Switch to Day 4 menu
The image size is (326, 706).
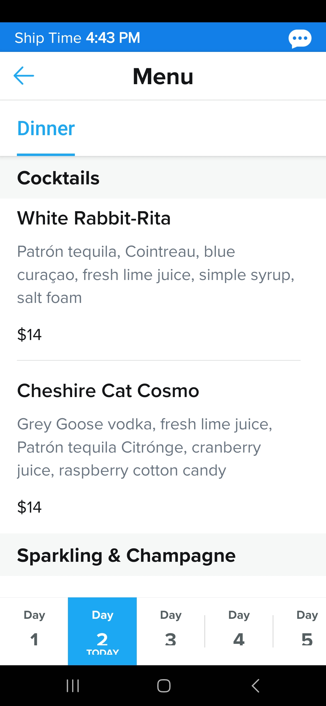[239, 631]
